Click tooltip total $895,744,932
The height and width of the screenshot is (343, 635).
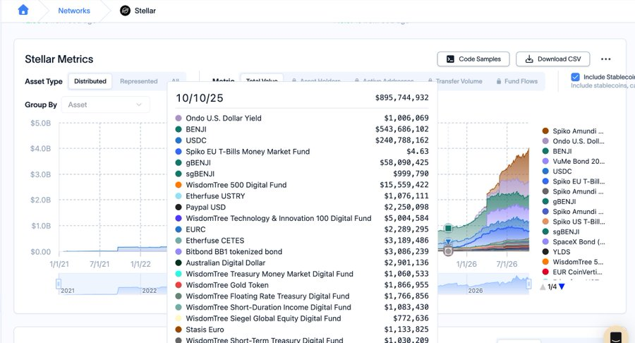[401, 97]
